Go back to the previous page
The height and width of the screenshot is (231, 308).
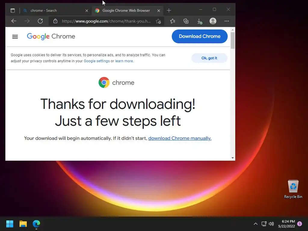tap(14, 21)
